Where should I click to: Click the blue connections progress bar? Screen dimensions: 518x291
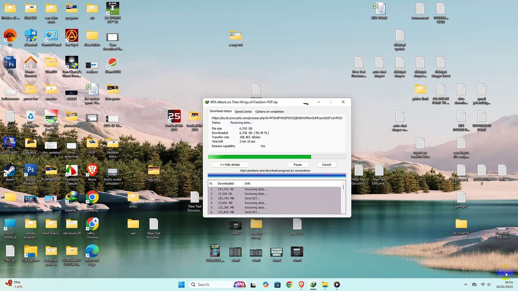point(277,175)
